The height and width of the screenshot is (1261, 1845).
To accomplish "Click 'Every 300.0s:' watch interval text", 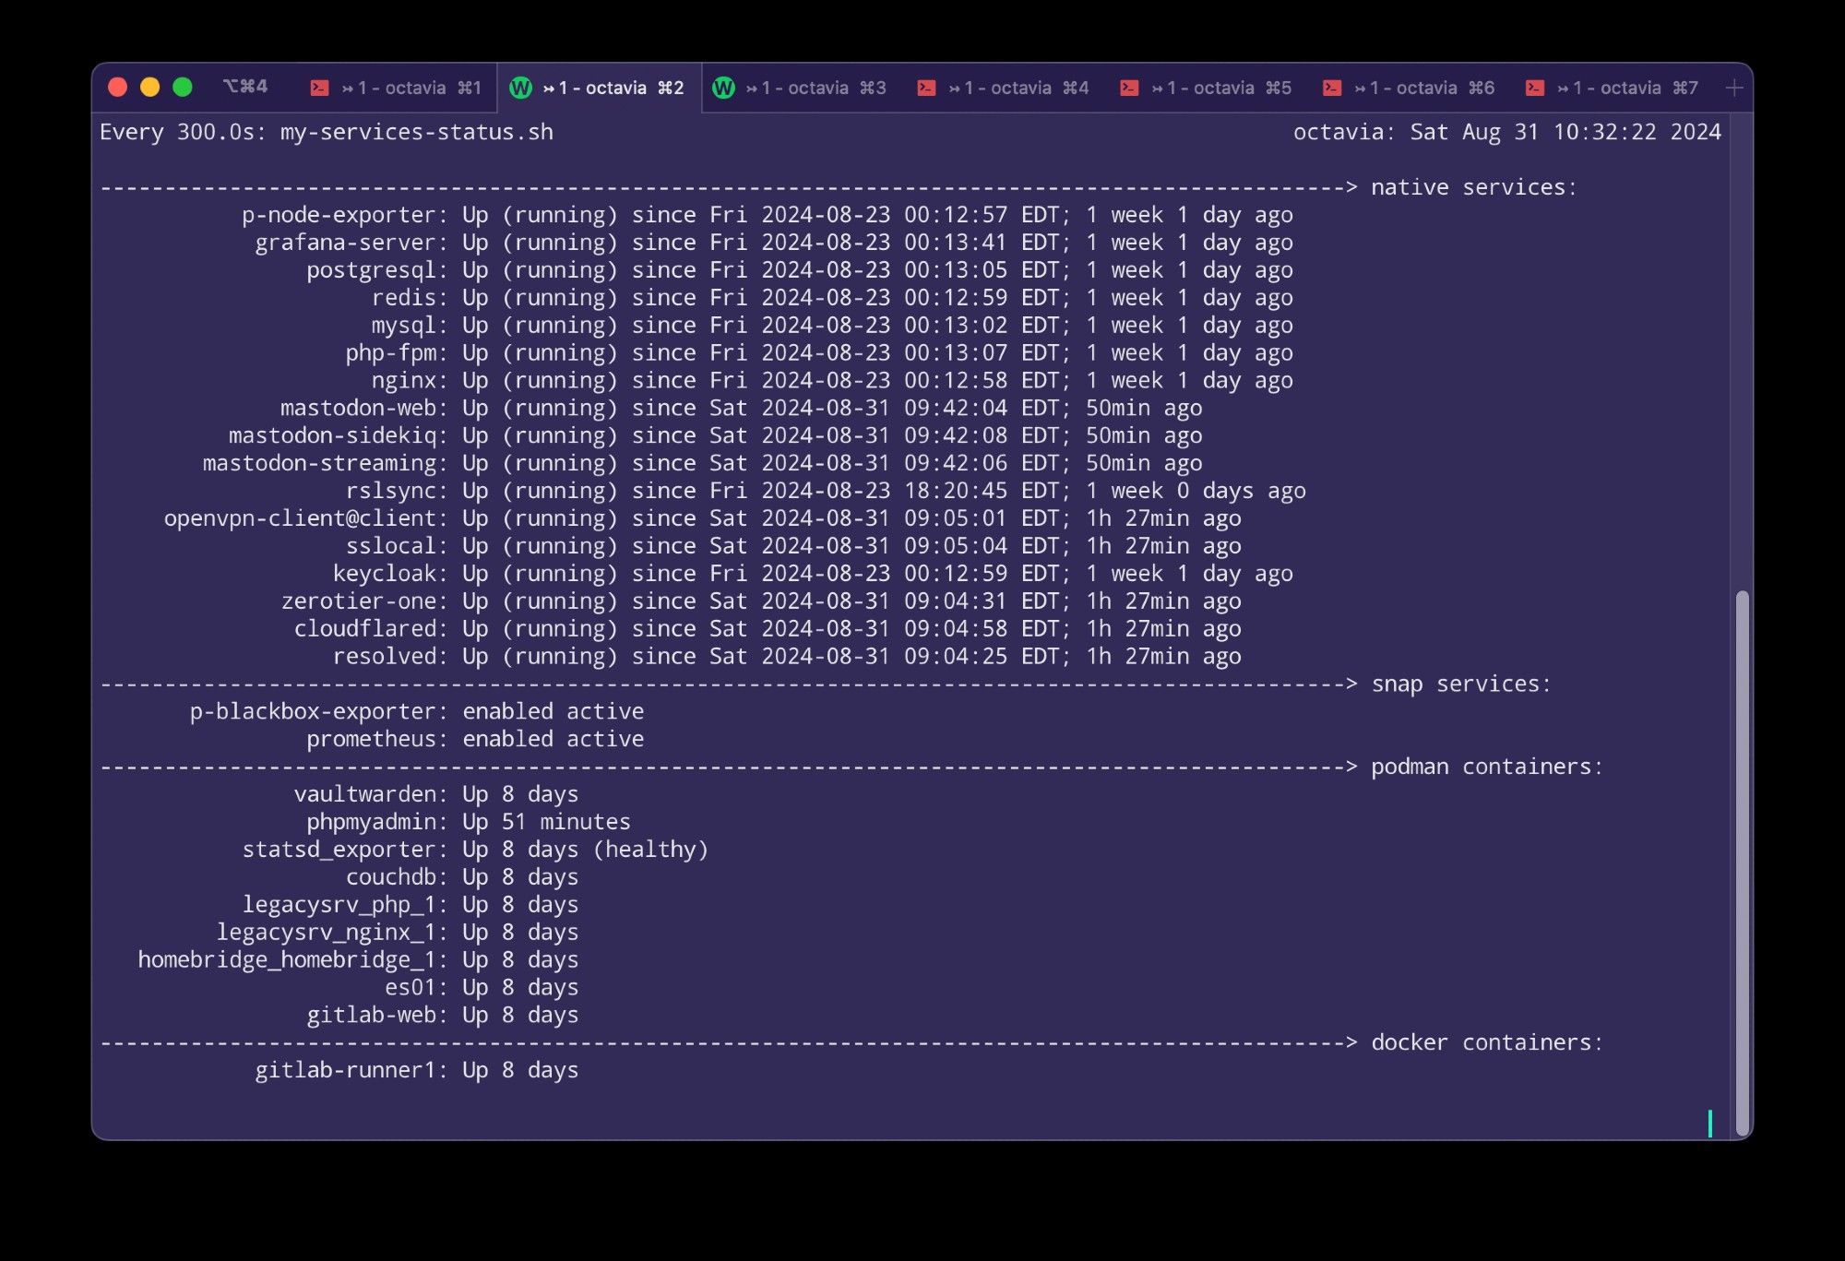I will 184,132.
